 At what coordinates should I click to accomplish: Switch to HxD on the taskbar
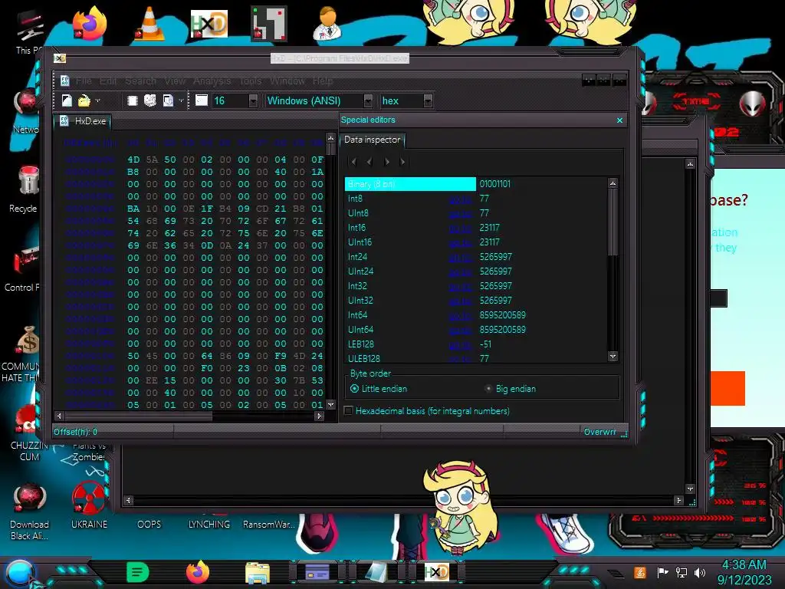436,572
